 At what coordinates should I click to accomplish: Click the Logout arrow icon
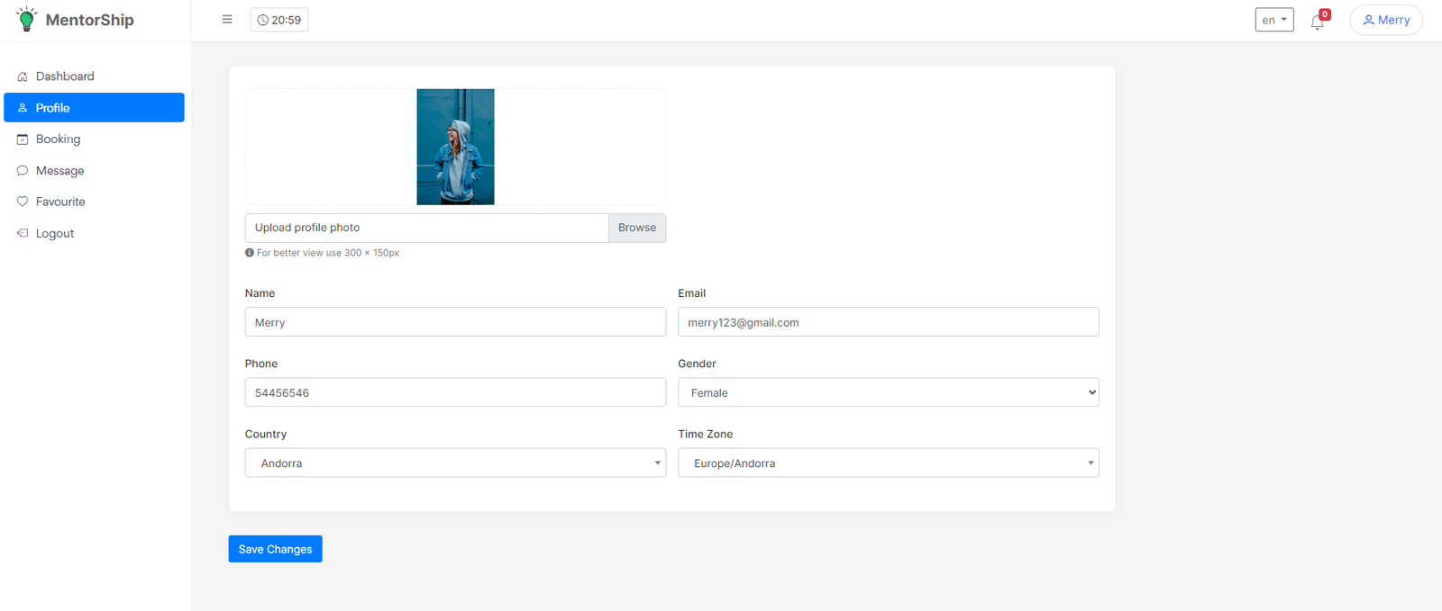[x=23, y=233]
